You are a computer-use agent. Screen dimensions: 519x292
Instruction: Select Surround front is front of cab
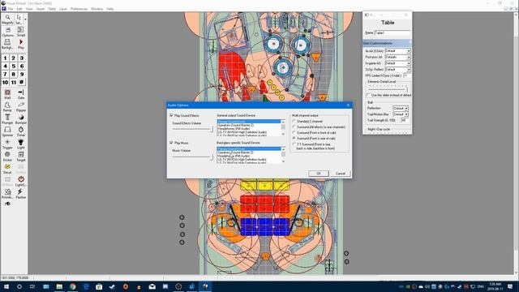point(294,133)
